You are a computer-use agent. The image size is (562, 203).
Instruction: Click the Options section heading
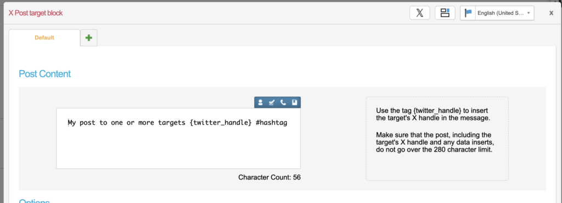coord(34,201)
